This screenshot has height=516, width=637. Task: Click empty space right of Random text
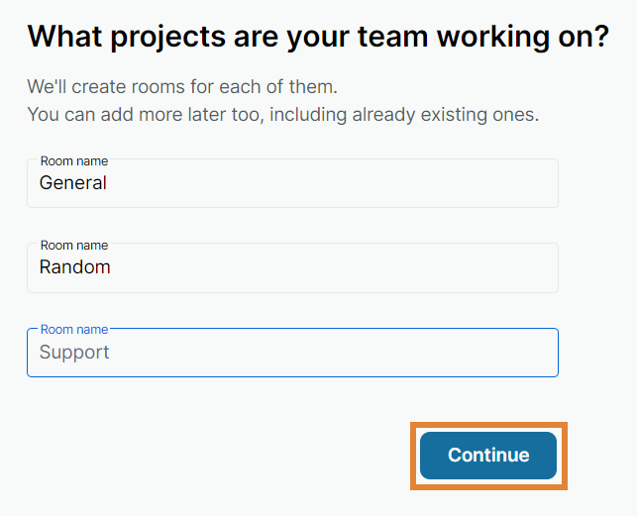tap(396, 267)
